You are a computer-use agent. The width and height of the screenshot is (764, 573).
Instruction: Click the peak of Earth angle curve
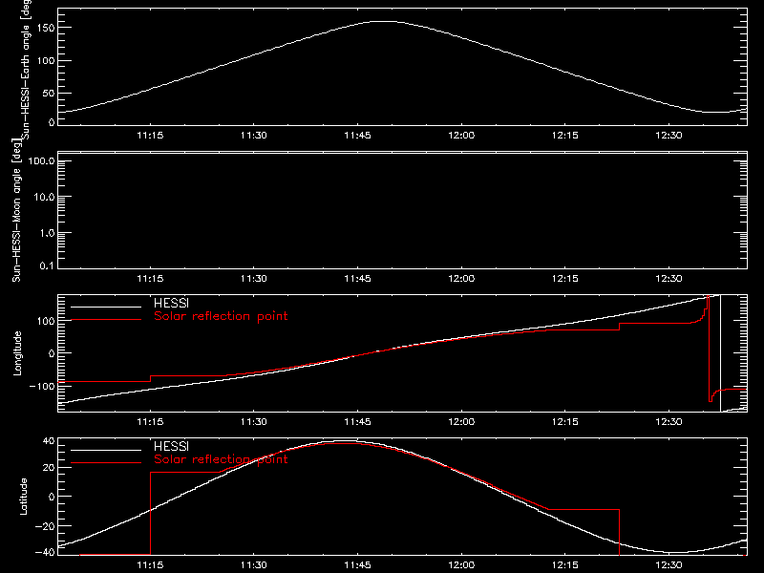tap(385, 21)
